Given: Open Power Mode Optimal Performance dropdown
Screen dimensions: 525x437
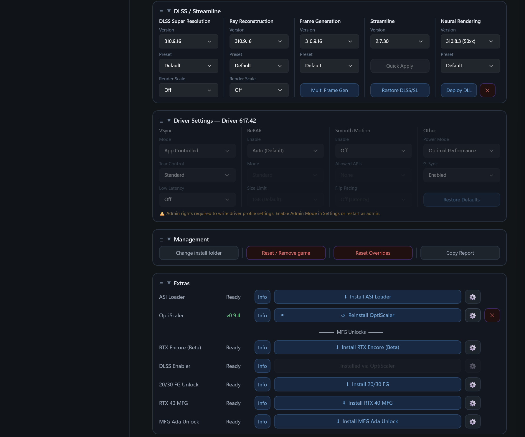Looking at the screenshot, I should 462,151.
